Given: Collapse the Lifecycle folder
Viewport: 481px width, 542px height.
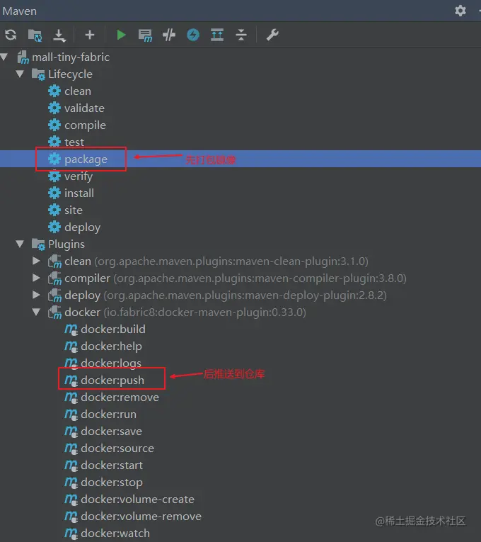Looking at the screenshot, I should pos(20,74).
